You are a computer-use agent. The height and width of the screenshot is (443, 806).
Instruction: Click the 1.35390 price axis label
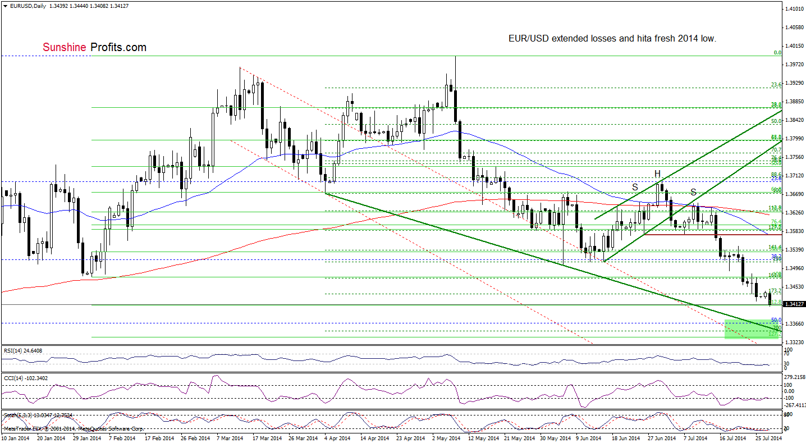point(795,250)
